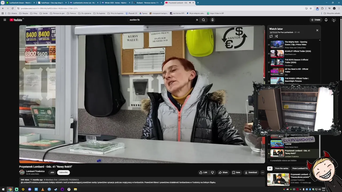The height and width of the screenshot is (192, 342).
Task: Open Just Anime GIFS bookmark
Action: [177, 13]
